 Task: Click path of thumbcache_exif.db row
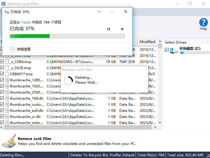pos(70,110)
